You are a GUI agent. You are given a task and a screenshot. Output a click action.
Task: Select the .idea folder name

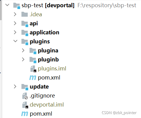(36, 14)
